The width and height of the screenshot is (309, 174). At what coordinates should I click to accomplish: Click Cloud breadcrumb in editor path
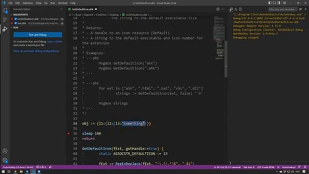[x=77, y=15]
